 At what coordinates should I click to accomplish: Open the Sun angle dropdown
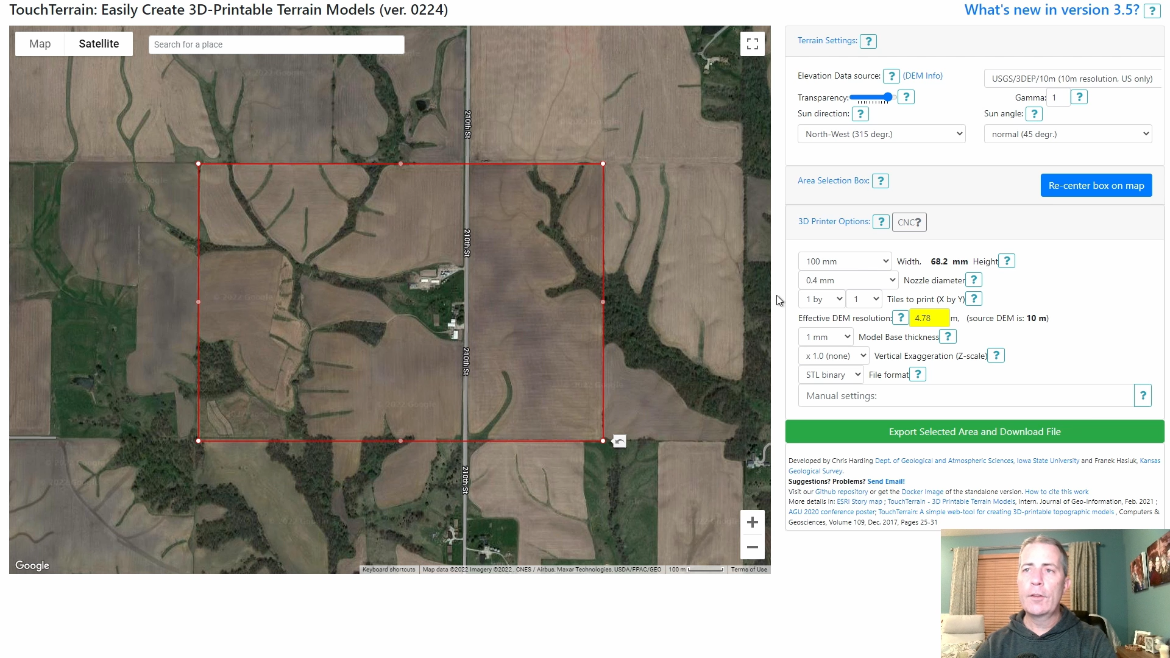(1068, 134)
